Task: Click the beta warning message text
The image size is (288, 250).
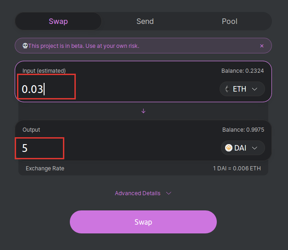Action: pos(84,46)
